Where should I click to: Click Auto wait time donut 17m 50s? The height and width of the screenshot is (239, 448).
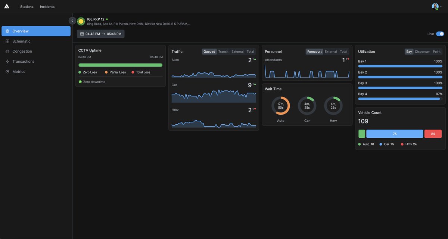tap(281, 106)
